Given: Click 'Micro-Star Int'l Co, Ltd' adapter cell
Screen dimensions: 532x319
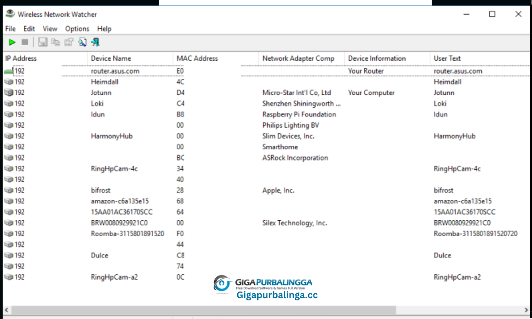Looking at the screenshot, I should pos(297,93).
